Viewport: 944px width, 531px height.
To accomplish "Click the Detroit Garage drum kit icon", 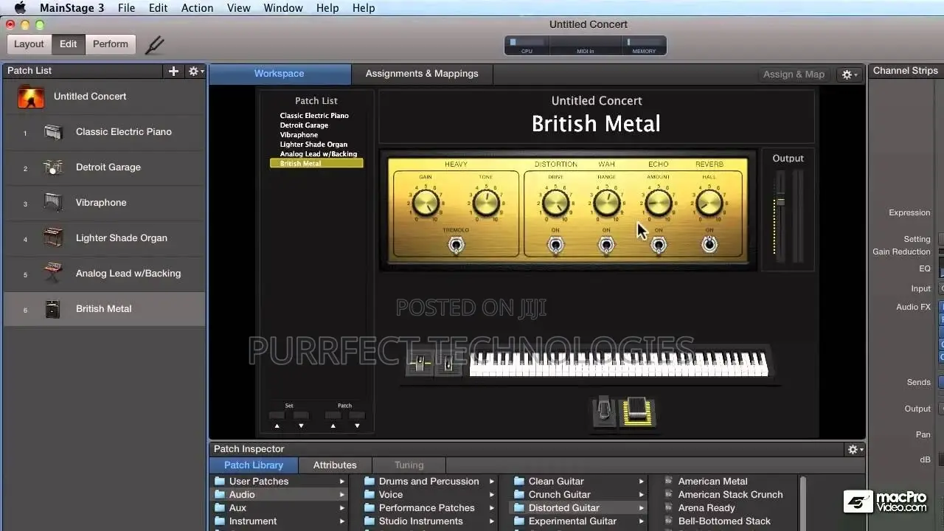I will 53,167.
